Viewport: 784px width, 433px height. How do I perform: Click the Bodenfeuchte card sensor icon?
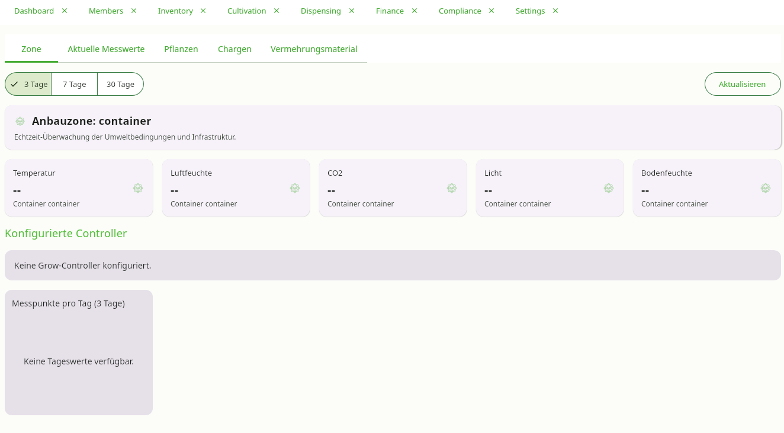[766, 188]
